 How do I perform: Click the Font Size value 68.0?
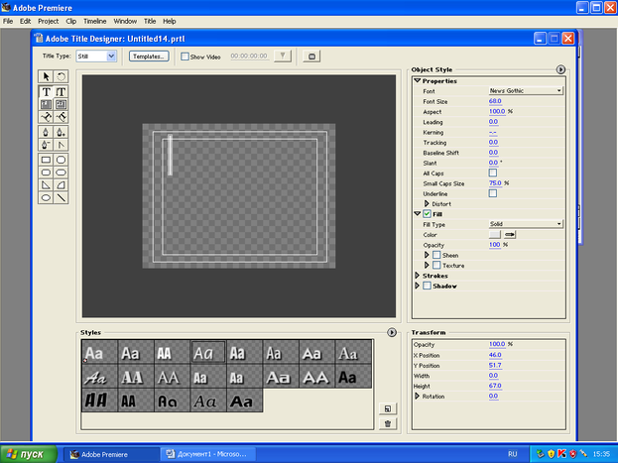pyautogui.click(x=494, y=101)
